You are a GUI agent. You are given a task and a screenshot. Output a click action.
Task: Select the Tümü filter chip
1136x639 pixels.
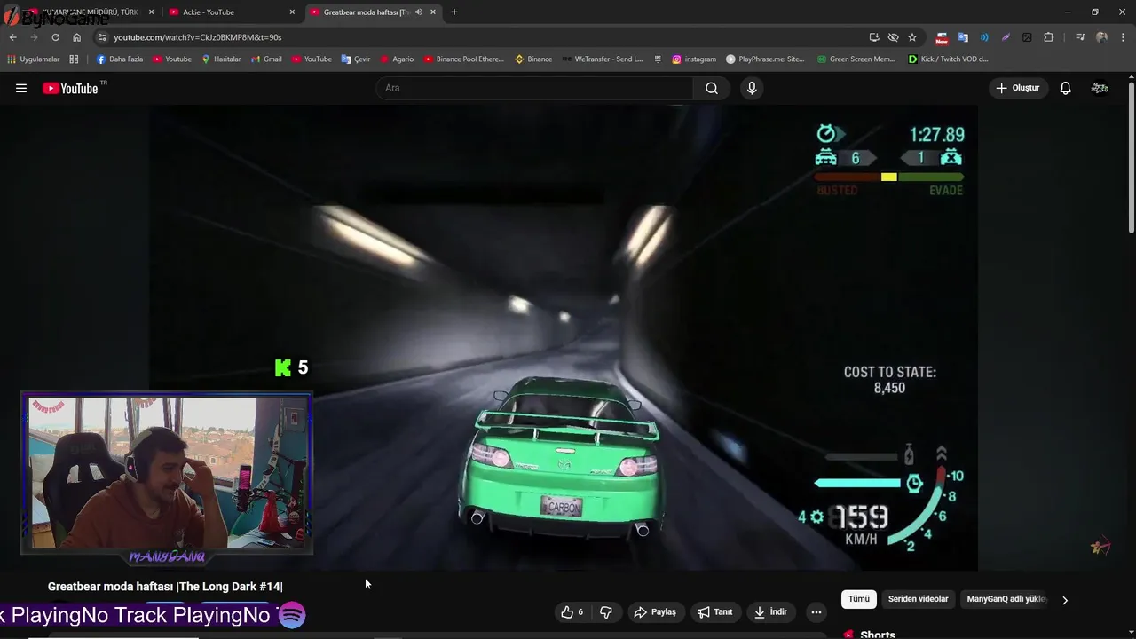pos(859,599)
